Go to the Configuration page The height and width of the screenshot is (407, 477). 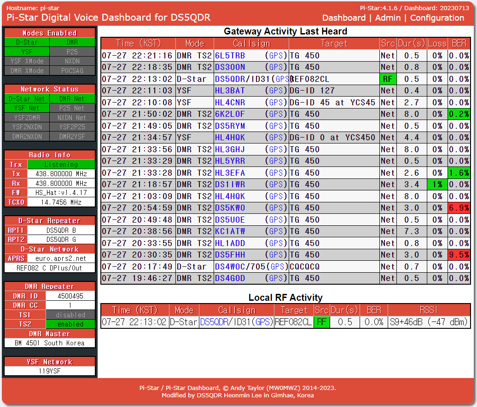click(x=437, y=17)
